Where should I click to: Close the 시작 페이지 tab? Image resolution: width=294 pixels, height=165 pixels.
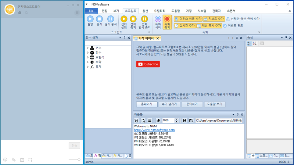point(158,39)
